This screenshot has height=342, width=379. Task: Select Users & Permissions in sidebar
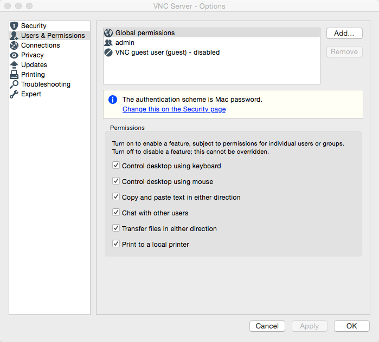(49, 36)
